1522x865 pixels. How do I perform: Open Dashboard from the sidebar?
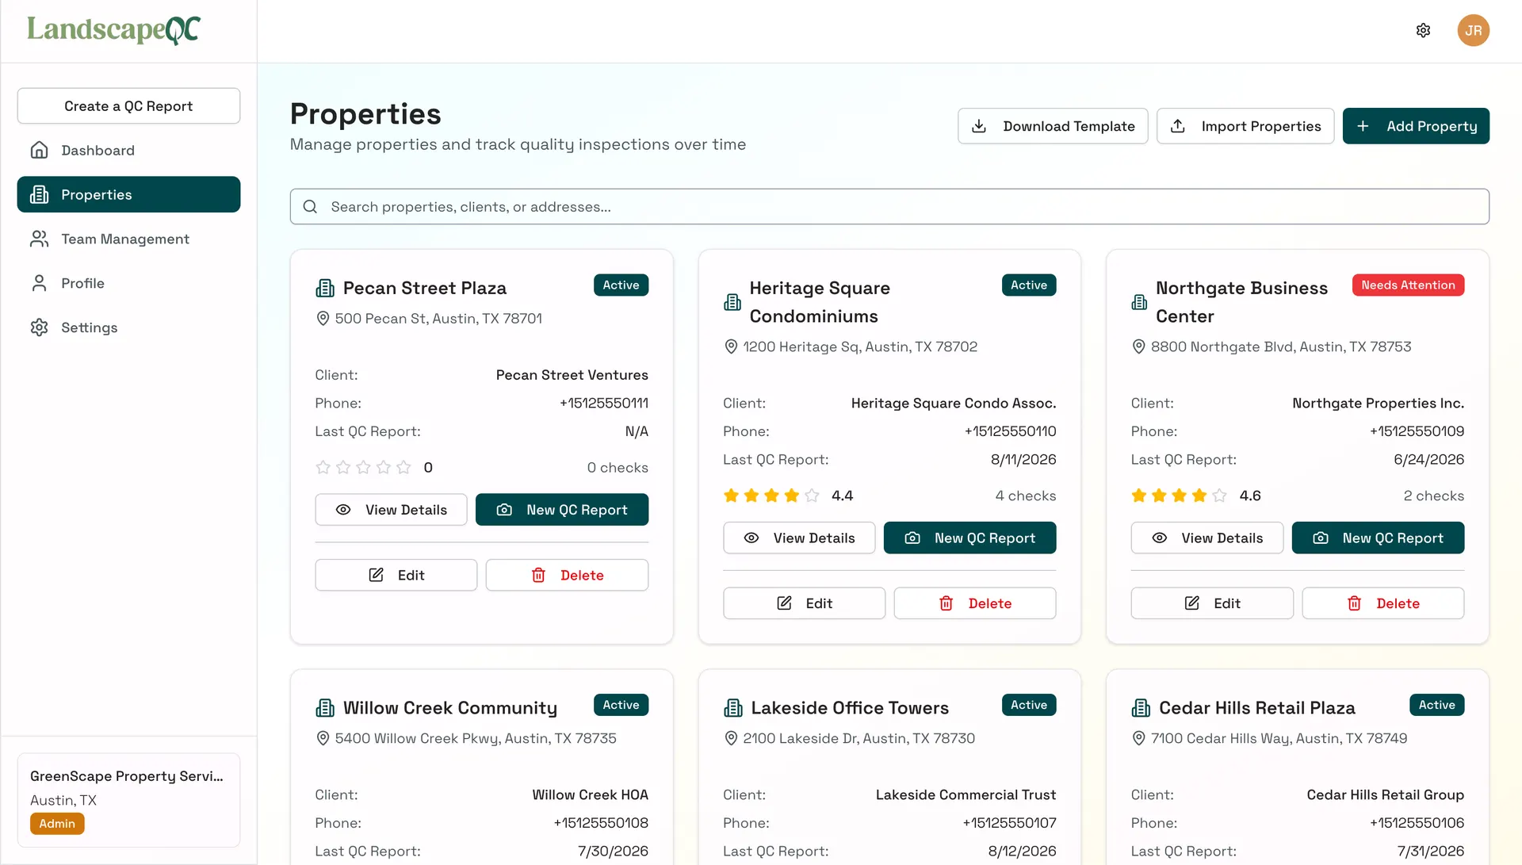point(128,151)
